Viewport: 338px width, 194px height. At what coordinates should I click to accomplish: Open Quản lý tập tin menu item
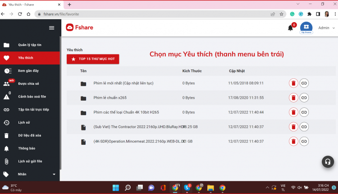click(30, 45)
